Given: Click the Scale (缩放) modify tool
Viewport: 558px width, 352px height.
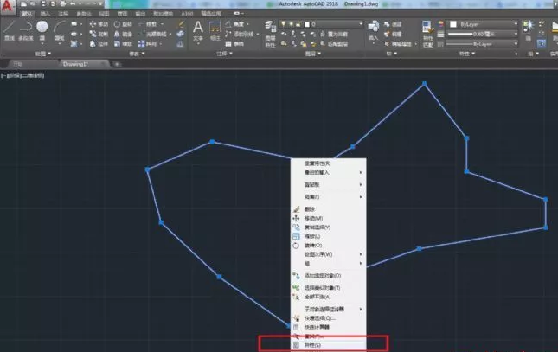Looking at the screenshot, I should pyautogui.click(x=123, y=44).
